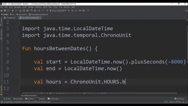Start debugging with the bug icon
This screenshot has height=106, width=188.
pyautogui.click(x=72, y=11)
